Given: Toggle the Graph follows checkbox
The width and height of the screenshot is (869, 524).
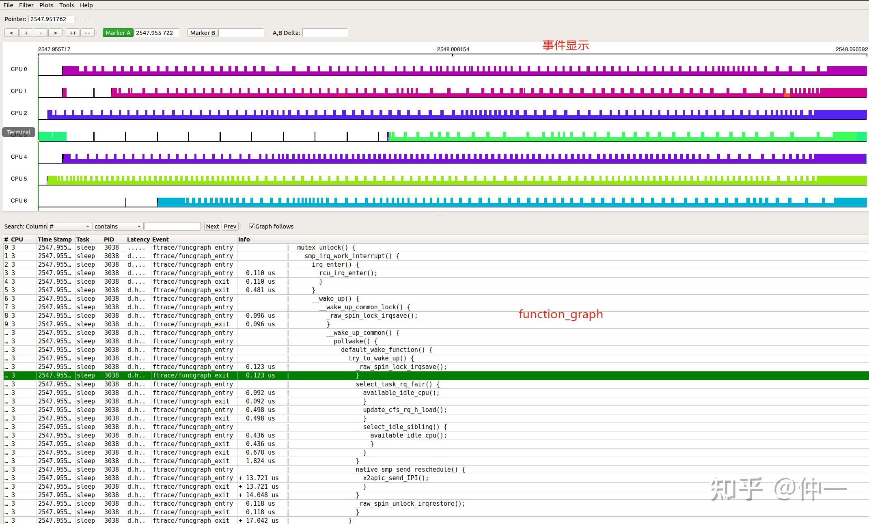Looking at the screenshot, I should click(252, 226).
